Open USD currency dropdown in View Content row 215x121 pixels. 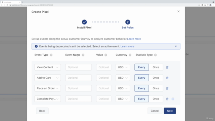click(123, 67)
